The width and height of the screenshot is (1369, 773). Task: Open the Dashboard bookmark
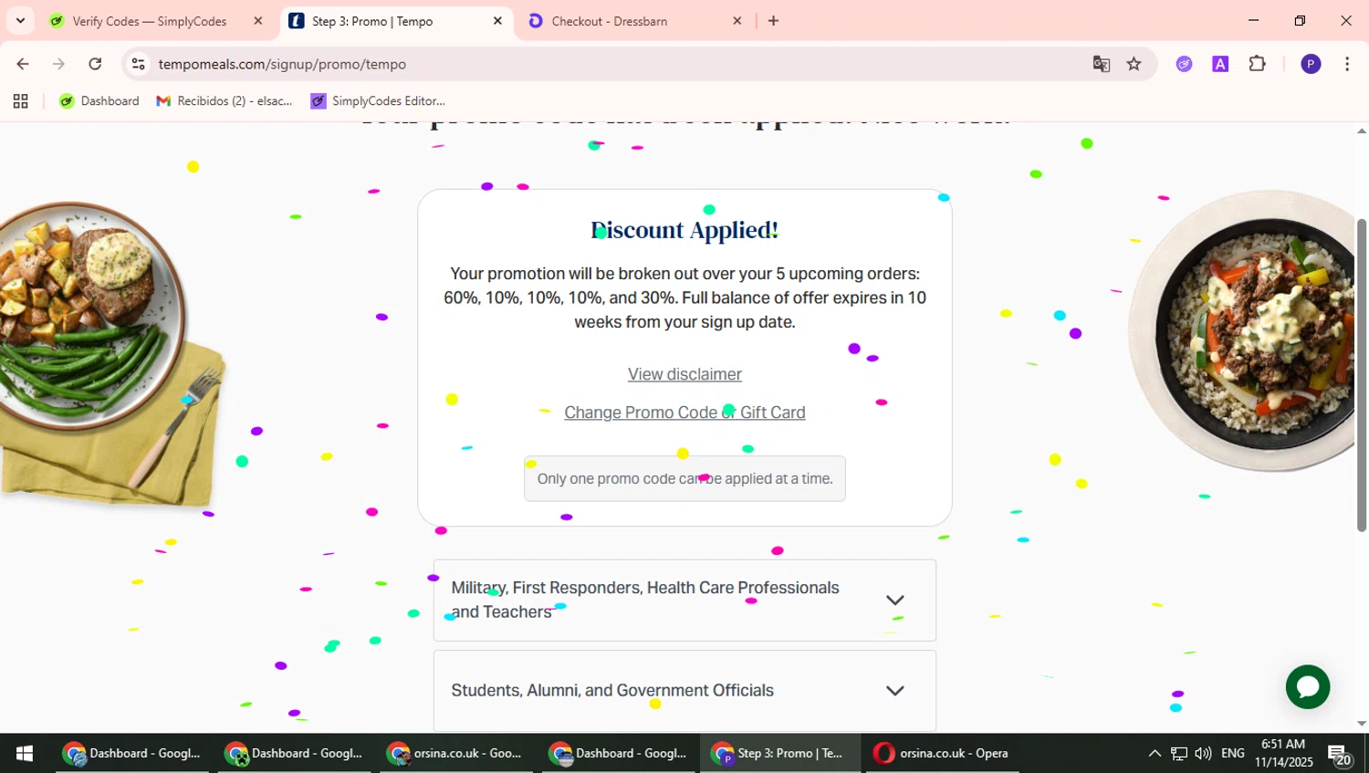click(99, 101)
